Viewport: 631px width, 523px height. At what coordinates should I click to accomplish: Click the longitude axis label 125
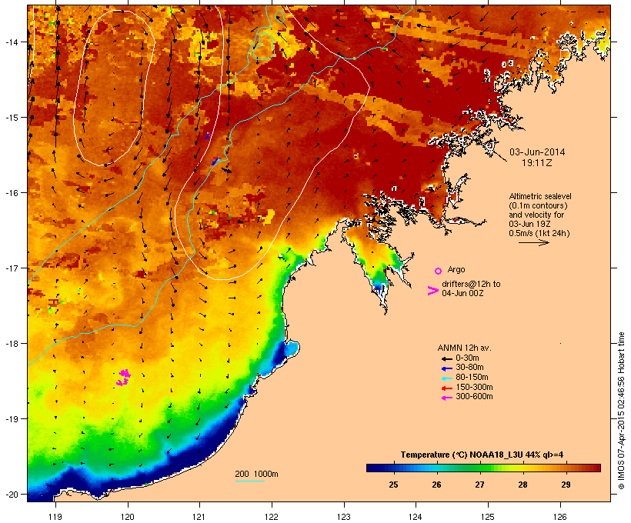(x=488, y=517)
